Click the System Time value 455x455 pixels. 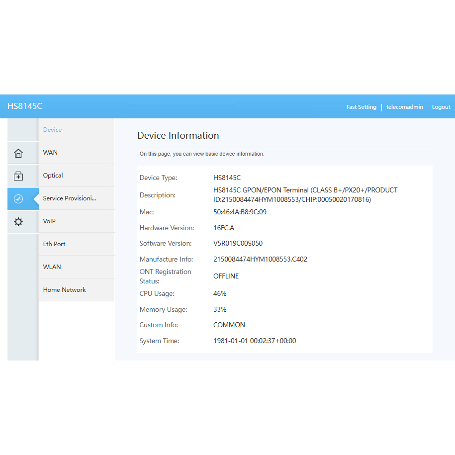click(x=255, y=341)
